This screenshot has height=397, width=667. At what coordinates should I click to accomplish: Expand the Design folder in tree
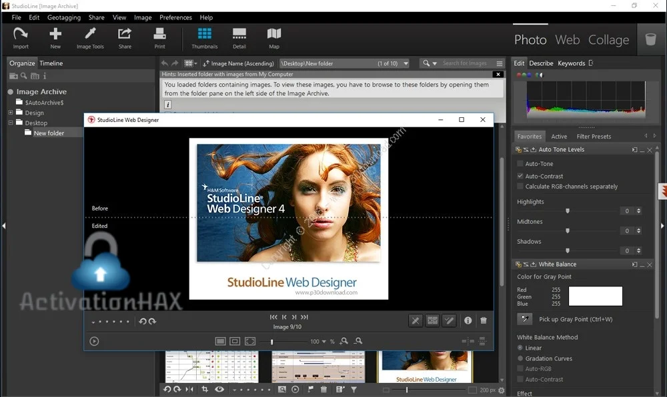[x=11, y=113]
